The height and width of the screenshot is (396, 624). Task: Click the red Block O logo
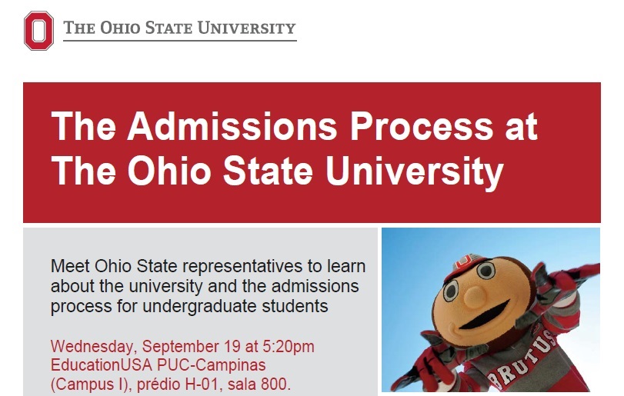(38, 31)
